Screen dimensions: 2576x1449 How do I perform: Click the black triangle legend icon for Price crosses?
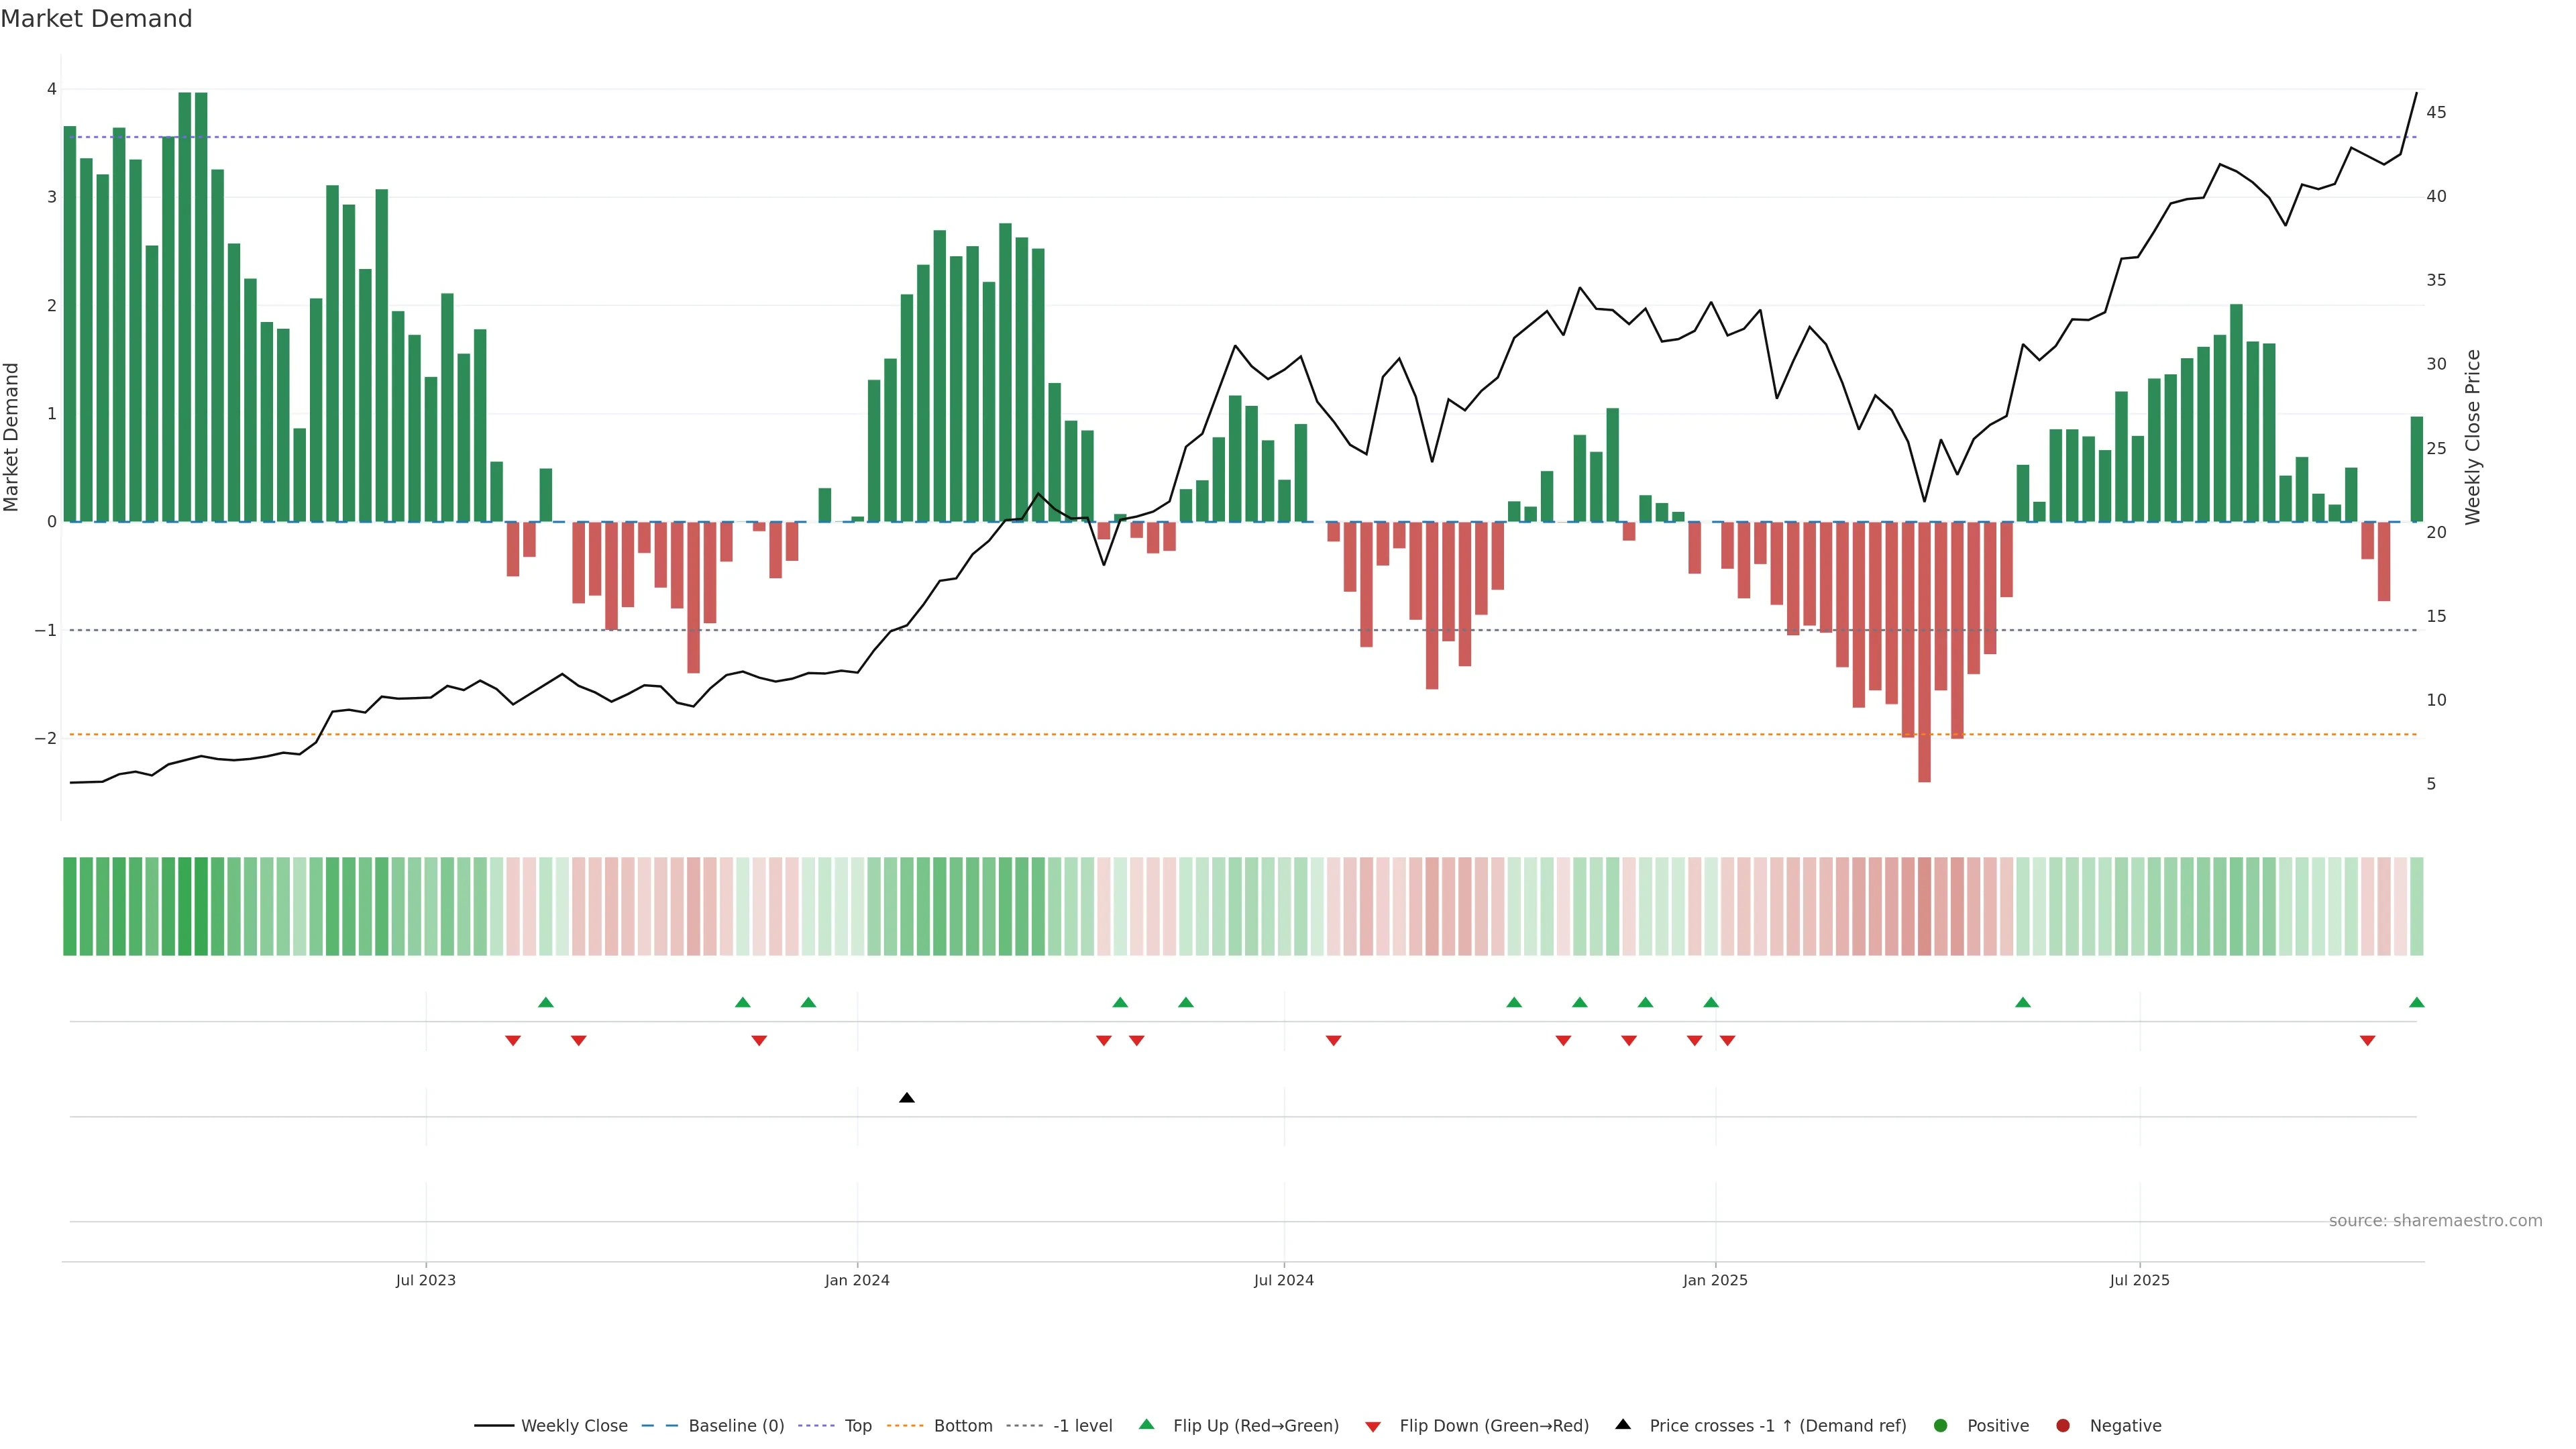1622,1424
